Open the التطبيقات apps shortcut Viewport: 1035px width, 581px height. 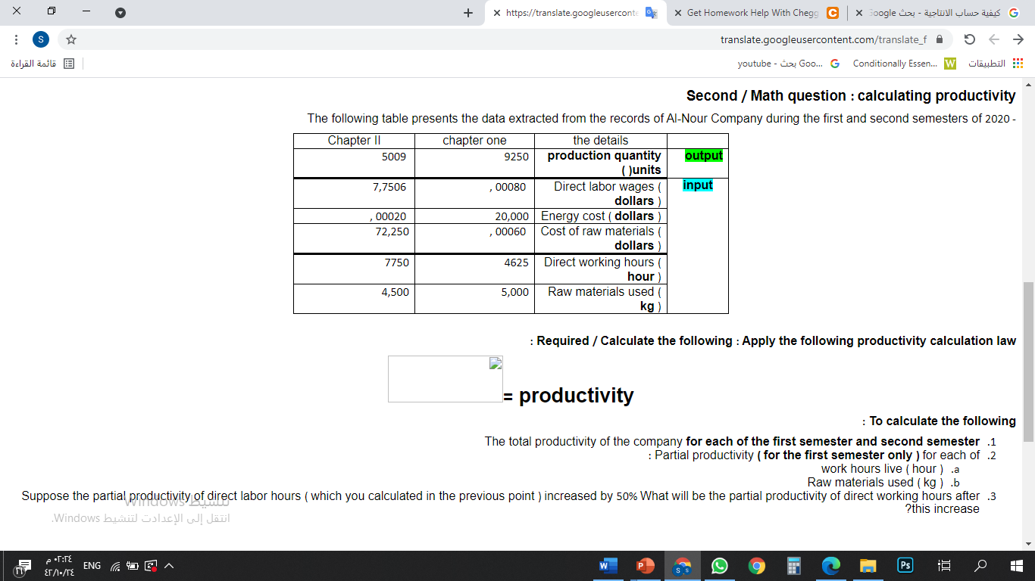coord(995,64)
